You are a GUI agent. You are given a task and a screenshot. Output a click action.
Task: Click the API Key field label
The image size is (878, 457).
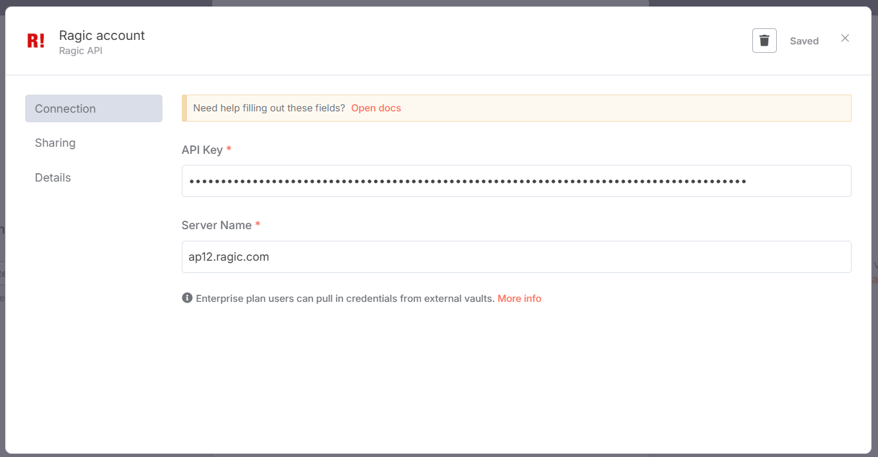click(x=202, y=150)
